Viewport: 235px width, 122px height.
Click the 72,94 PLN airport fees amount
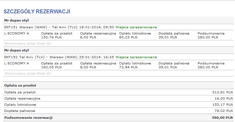point(128,67)
